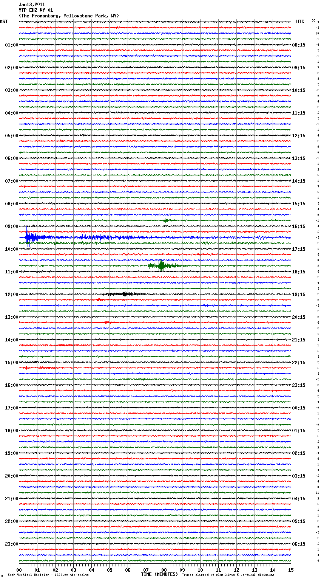Click the station code YTP EHZ WY 01
321x580 pixels.
point(36,10)
